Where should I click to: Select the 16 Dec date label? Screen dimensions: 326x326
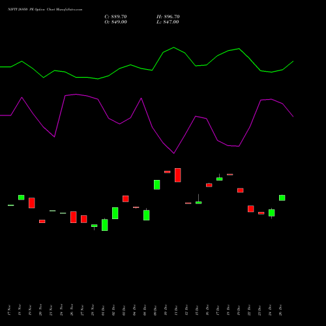pyautogui.click(x=207, y=310)
